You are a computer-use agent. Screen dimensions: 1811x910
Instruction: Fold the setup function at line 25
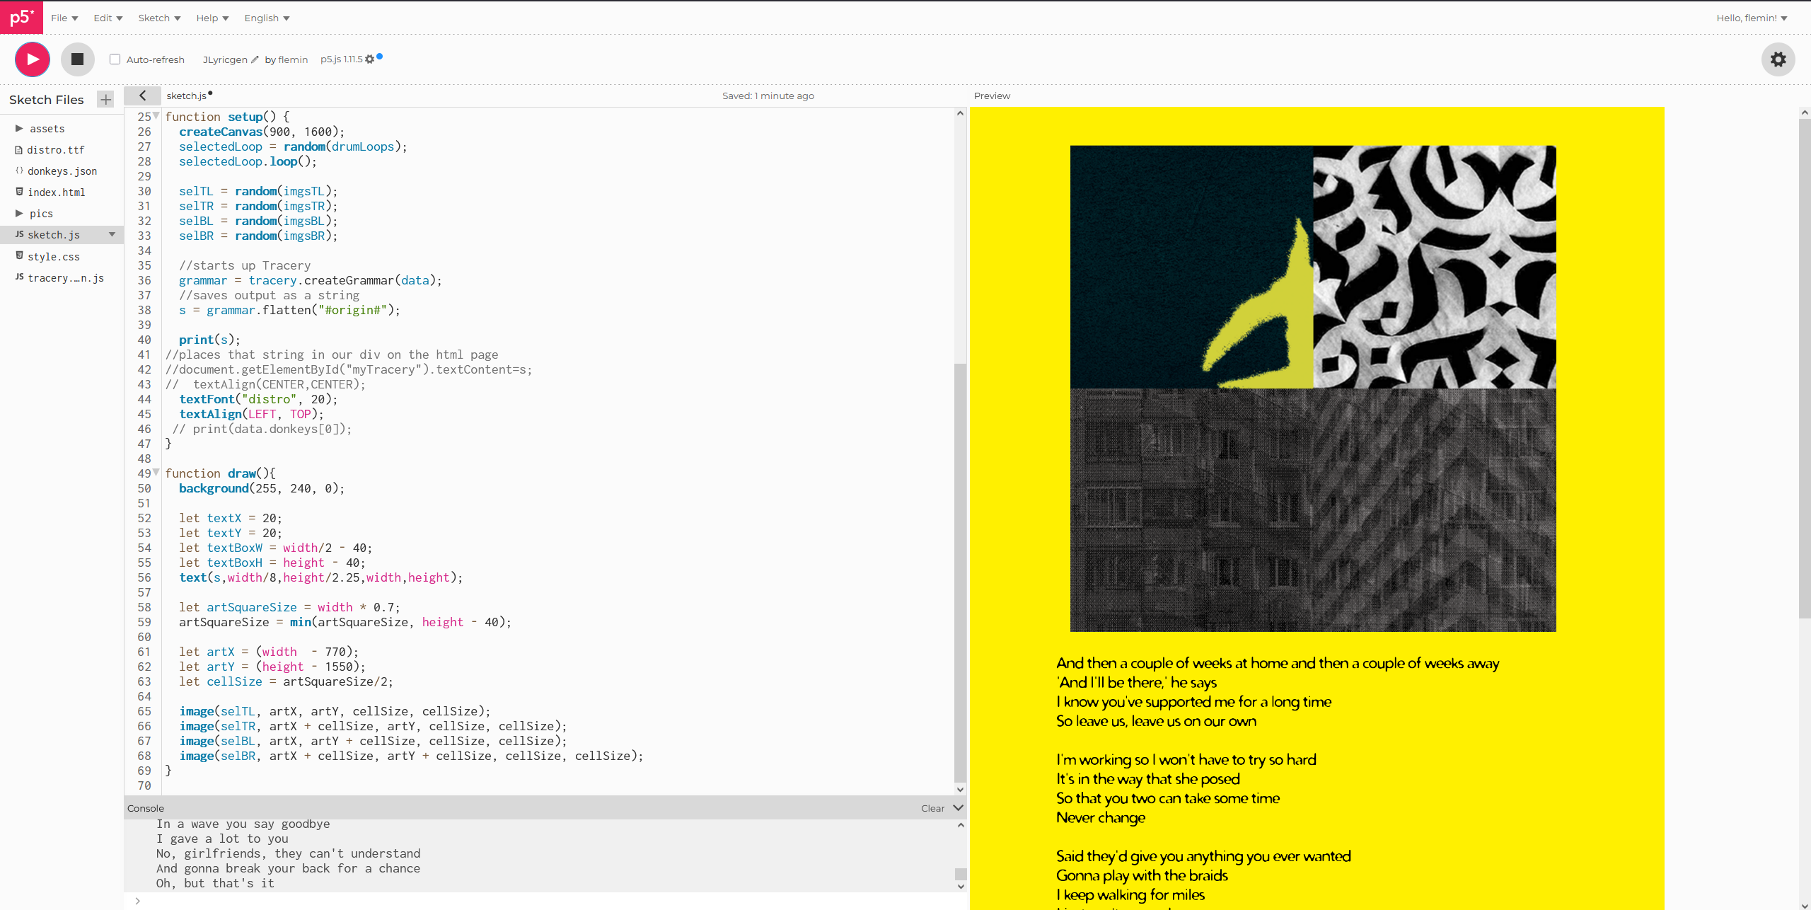pos(156,115)
